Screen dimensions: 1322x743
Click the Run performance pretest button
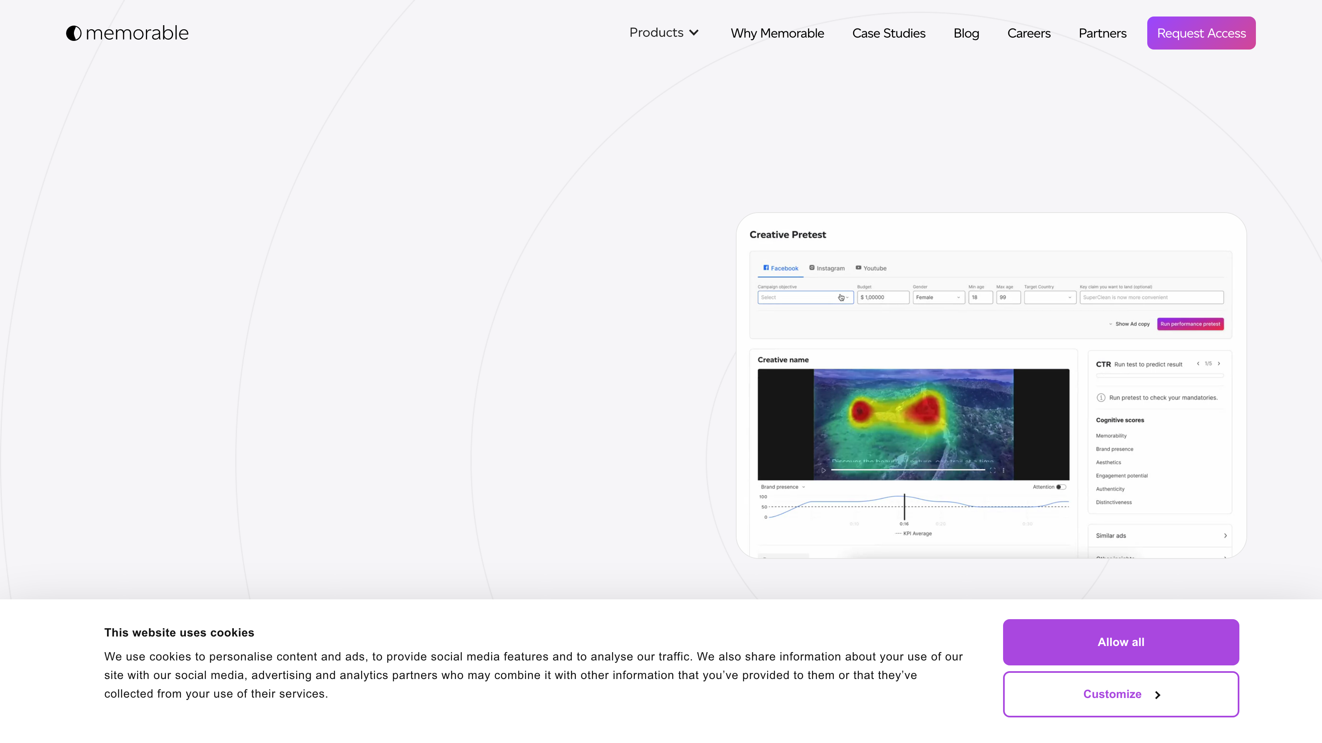(1190, 324)
